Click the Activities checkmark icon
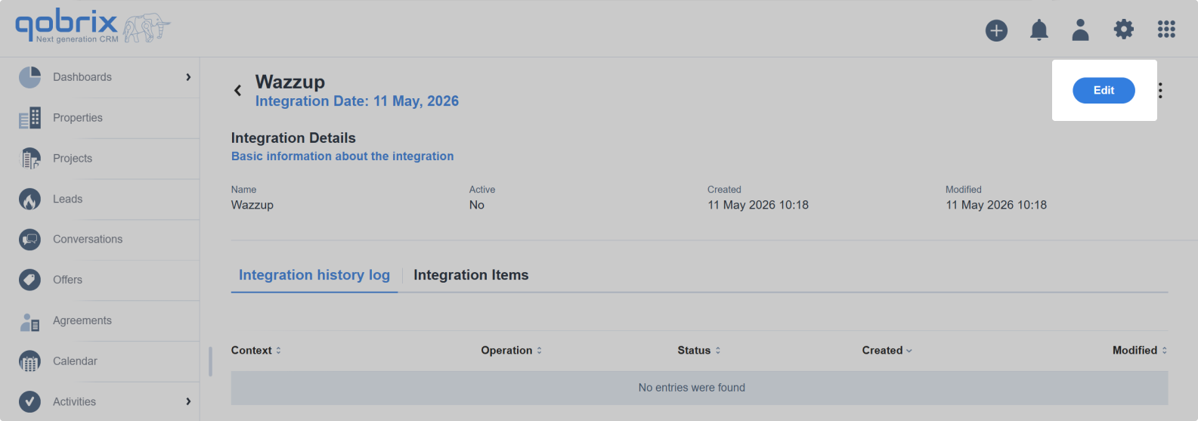 29,402
